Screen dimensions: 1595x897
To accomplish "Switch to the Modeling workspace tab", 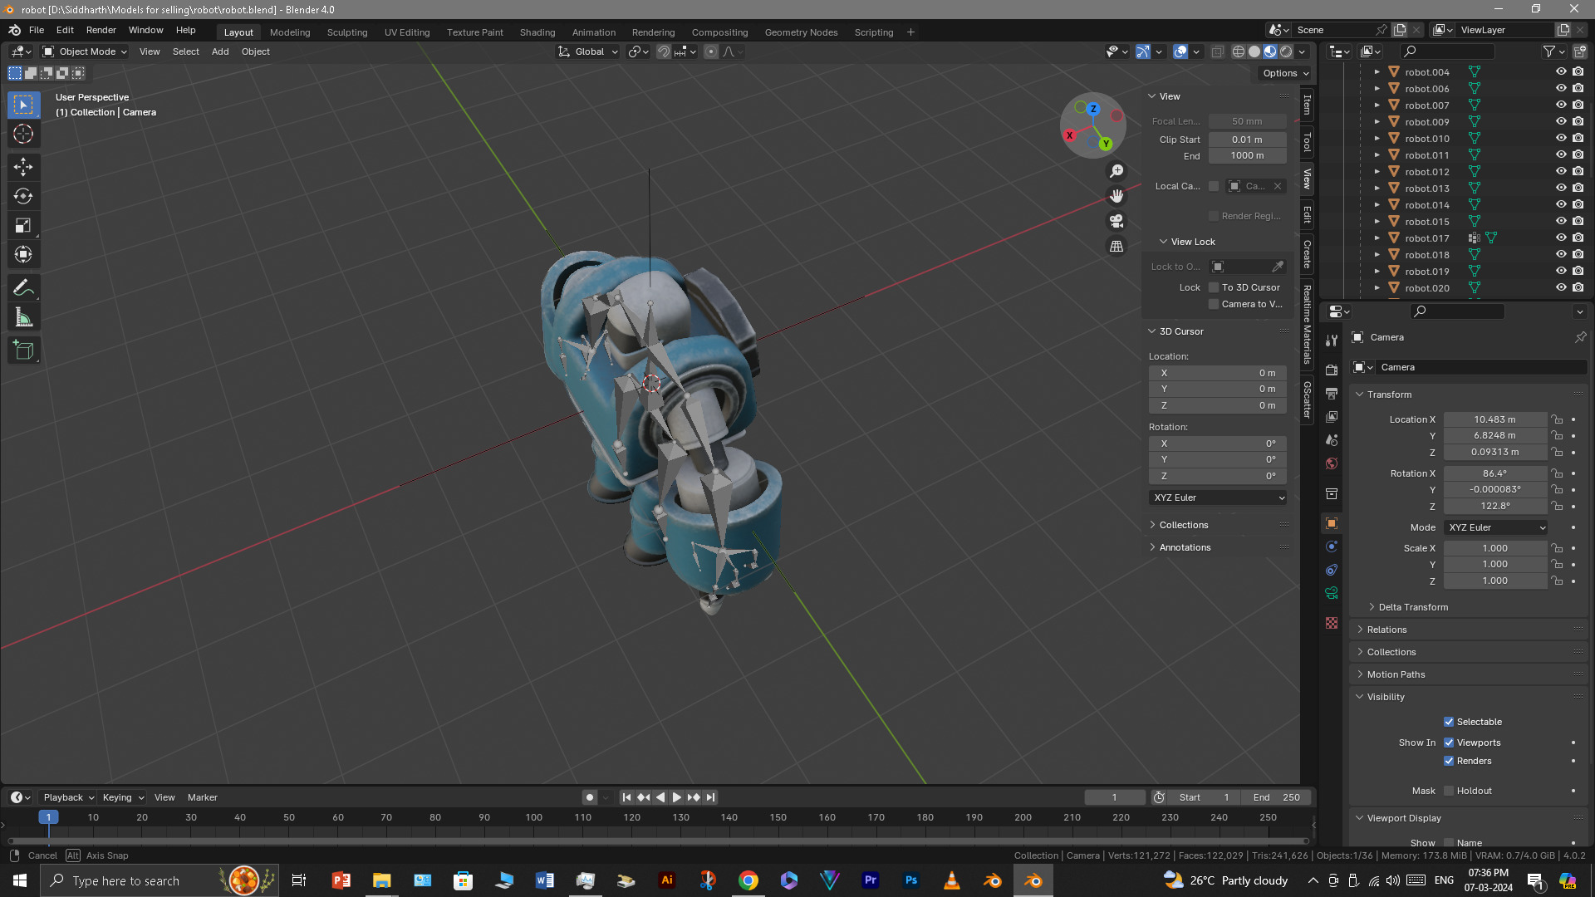I will (x=290, y=32).
